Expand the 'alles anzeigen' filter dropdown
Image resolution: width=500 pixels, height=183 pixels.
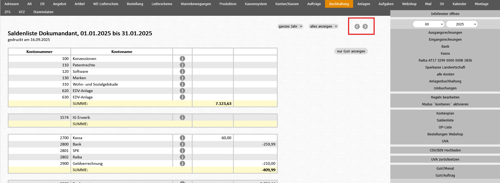323,26
